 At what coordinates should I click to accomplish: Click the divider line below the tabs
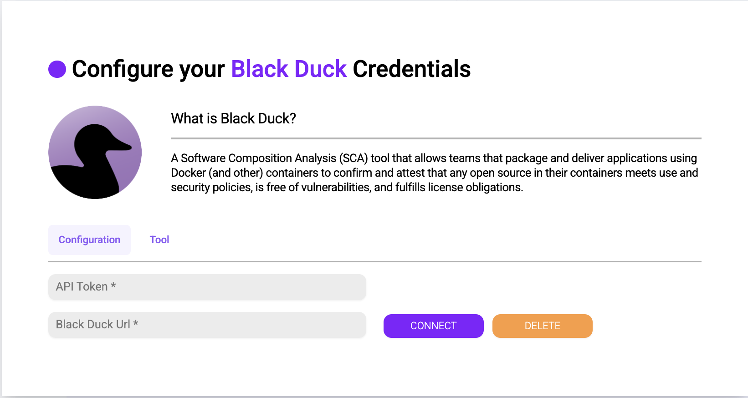click(x=374, y=261)
